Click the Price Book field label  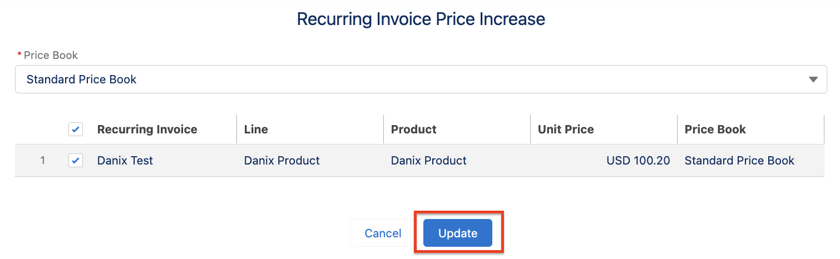(x=51, y=55)
